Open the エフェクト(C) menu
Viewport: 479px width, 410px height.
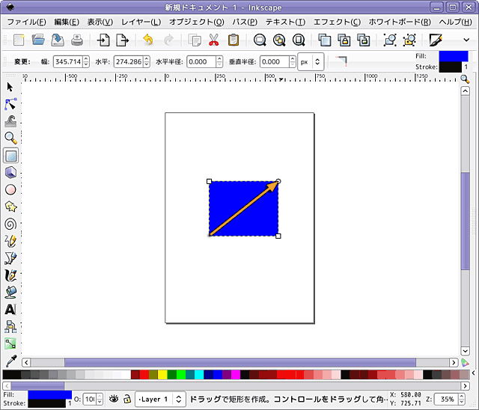tap(336, 22)
